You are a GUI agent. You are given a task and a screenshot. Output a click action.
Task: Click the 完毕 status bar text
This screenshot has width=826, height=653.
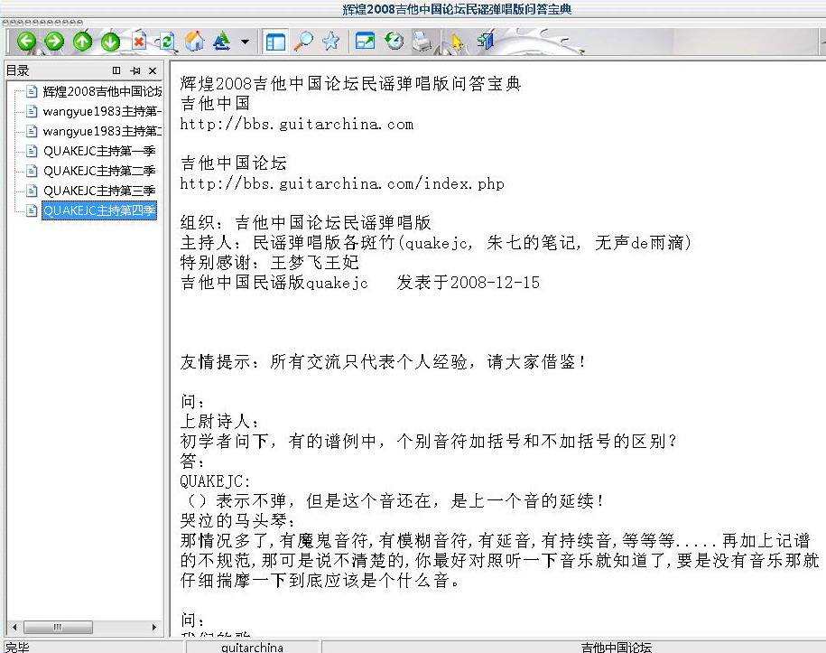click(x=17, y=648)
